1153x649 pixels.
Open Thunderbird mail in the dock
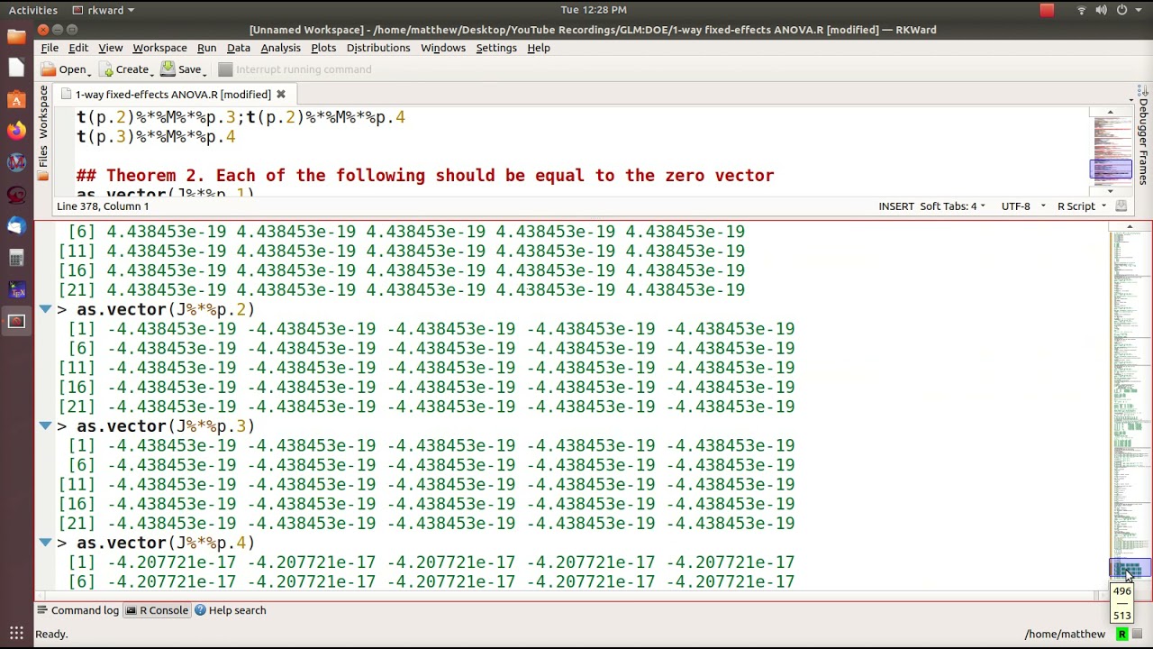16,226
